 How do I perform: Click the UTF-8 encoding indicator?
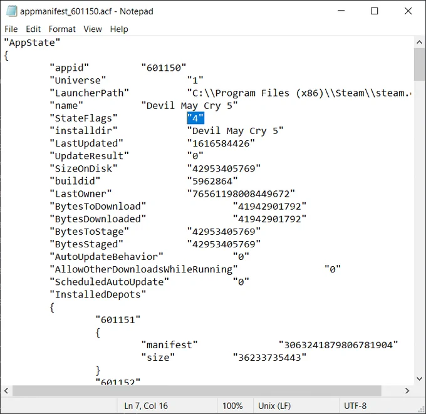(355, 406)
